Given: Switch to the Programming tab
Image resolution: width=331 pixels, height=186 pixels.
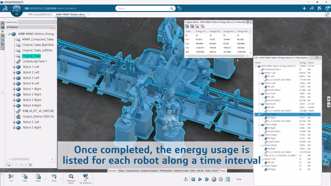Looking at the screenshot, I should click(x=132, y=170).
